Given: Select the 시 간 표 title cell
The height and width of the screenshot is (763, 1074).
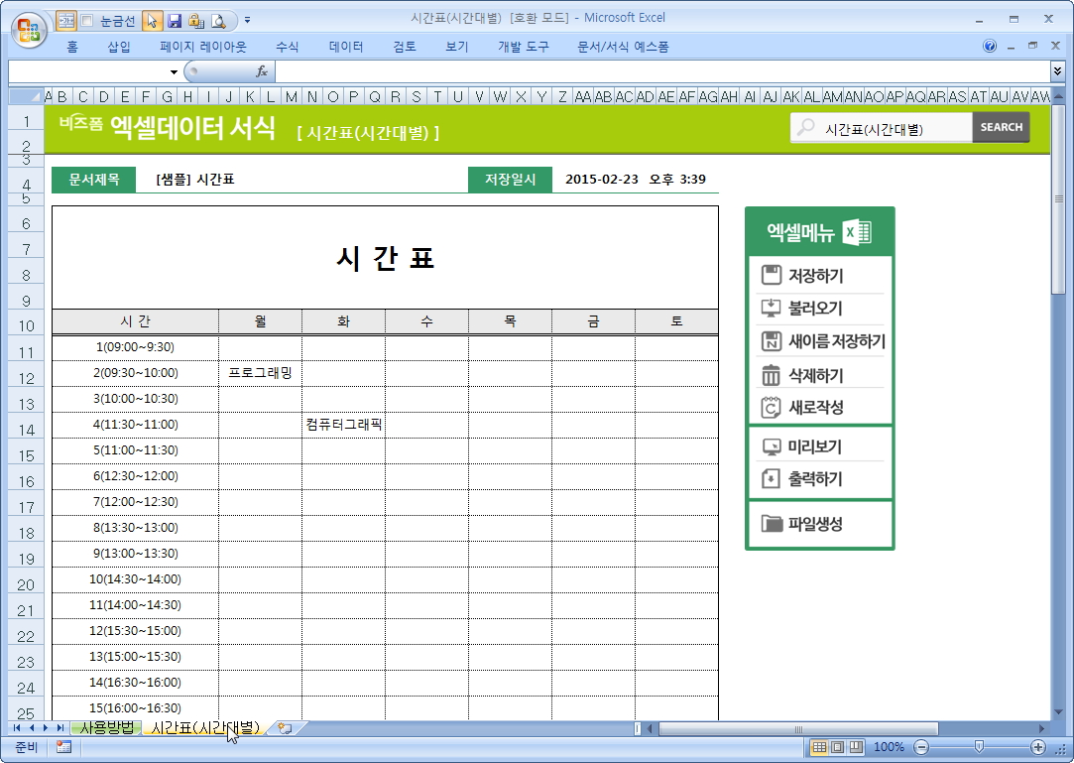Looking at the screenshot, I should pyautogui.click(x=385, y=258).
